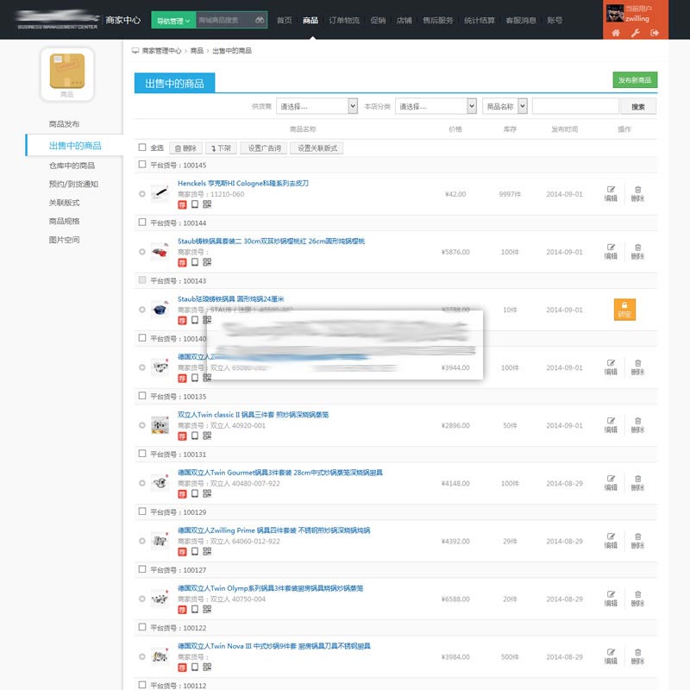Check the box for 平台货号 100112
Screen dimensions: 690x690
[x=142, y=685]
